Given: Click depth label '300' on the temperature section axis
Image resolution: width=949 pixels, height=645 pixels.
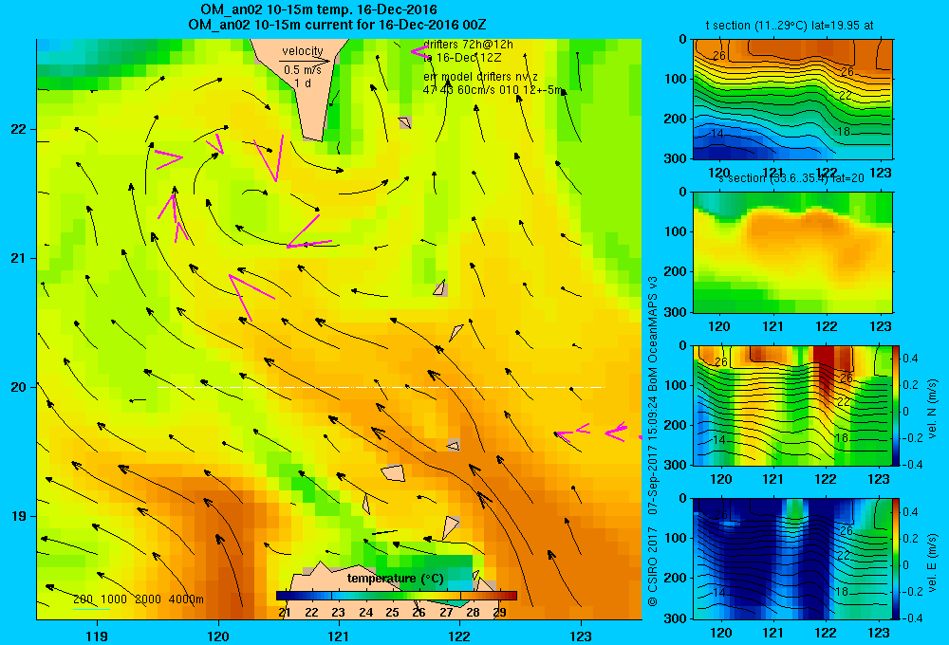Looking at the screenshot, I should coord(676,158).
